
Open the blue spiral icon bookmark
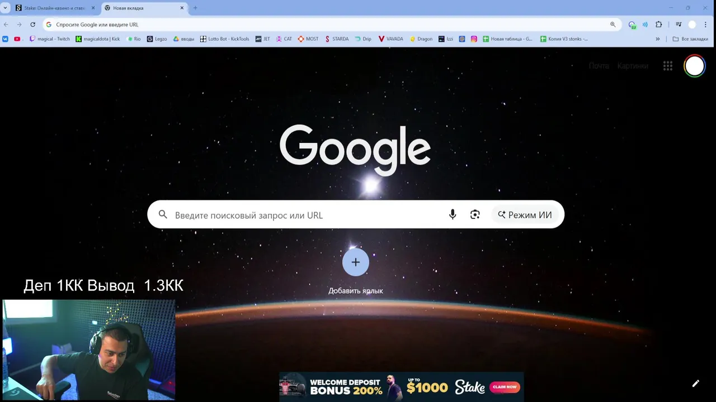coord(462,39)
